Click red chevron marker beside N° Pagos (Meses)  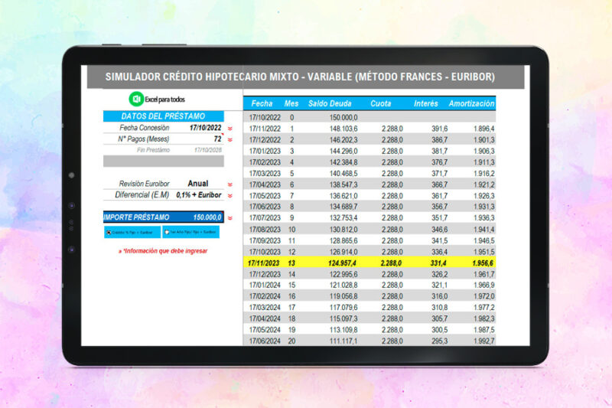click(x=230, y=140)
